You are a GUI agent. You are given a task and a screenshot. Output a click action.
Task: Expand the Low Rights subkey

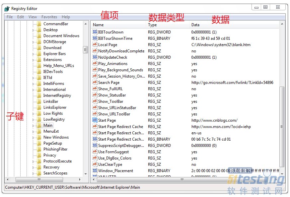(x=33, y=114)
